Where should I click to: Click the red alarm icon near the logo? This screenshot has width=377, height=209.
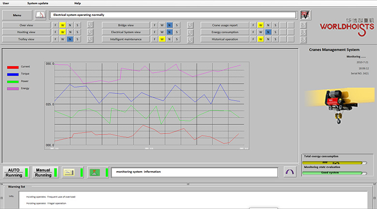pyautogui.click(x=305, y=15)
